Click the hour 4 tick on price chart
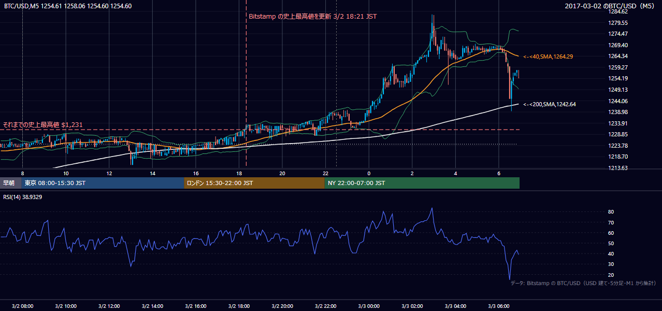The height and width of the screenshot is (311, 662). coord(456,173)
